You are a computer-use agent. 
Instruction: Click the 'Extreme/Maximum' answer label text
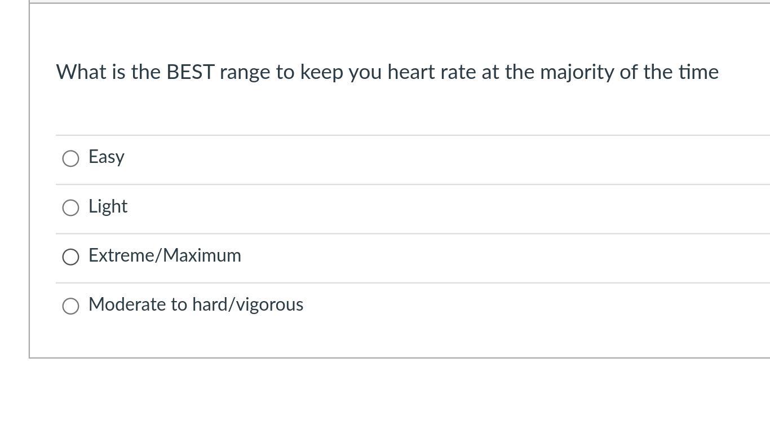[x=165, y=255]
